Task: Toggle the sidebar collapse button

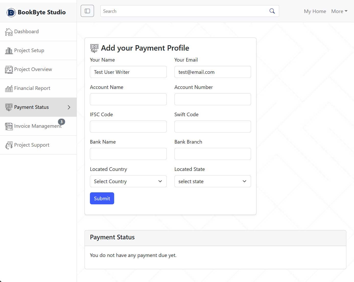Action: (87, 11)
